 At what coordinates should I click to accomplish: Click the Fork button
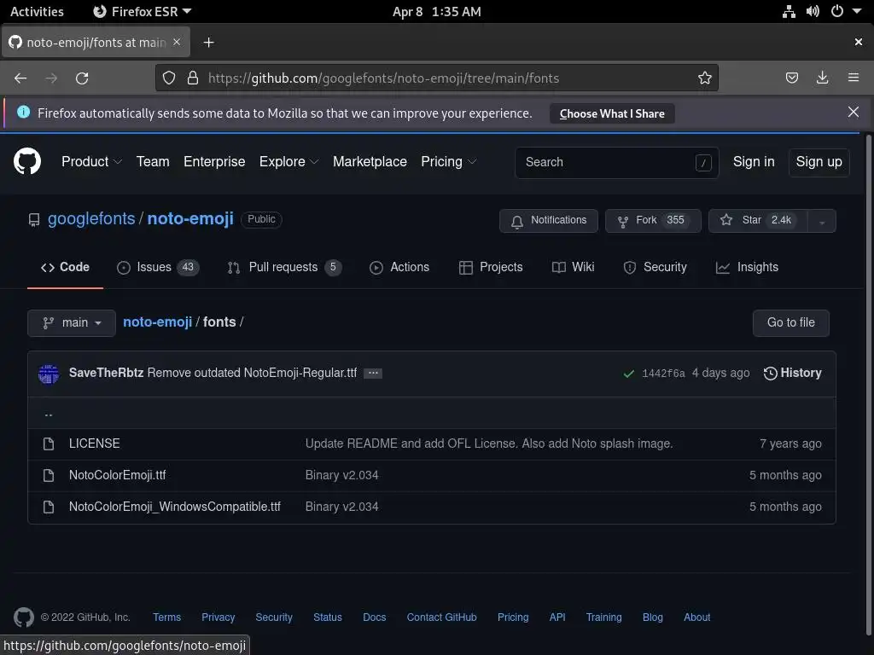click(x=653, y=221)
